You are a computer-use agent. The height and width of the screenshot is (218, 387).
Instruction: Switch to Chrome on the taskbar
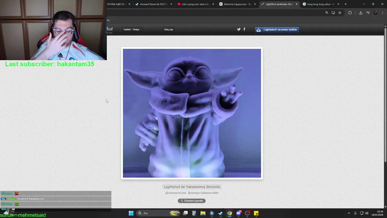click(229, 213)
